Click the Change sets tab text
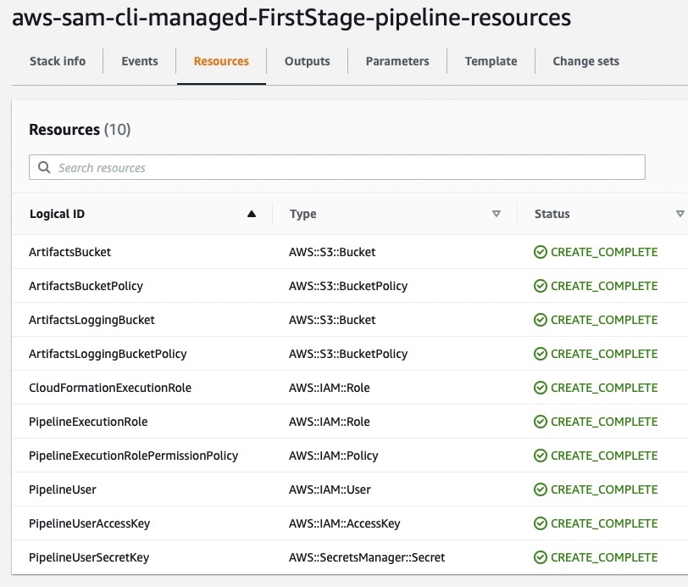Viewport: 688px width, 587px height. point(585,61)
